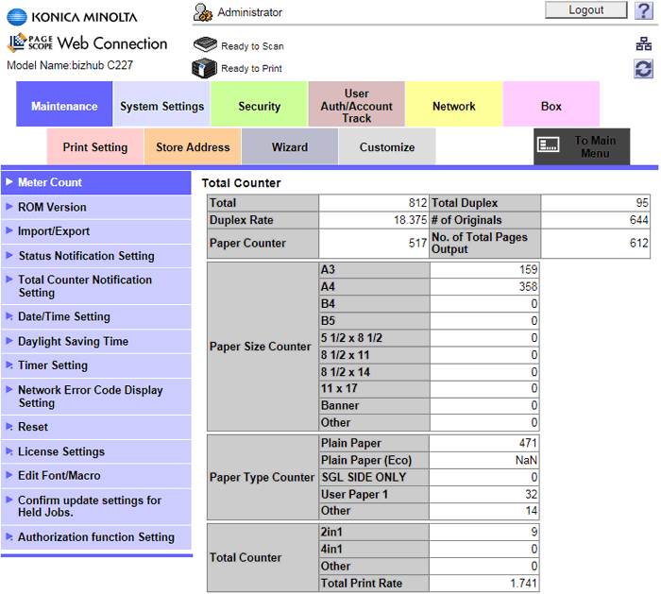Open Network Error Code Display Setting
The height and width of the screenshot is (594, 661).
[96, 396]
